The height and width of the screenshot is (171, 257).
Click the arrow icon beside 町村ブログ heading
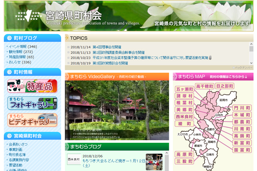tap(9, 38)
